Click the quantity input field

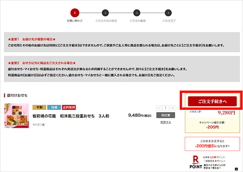tap(166, 107)
